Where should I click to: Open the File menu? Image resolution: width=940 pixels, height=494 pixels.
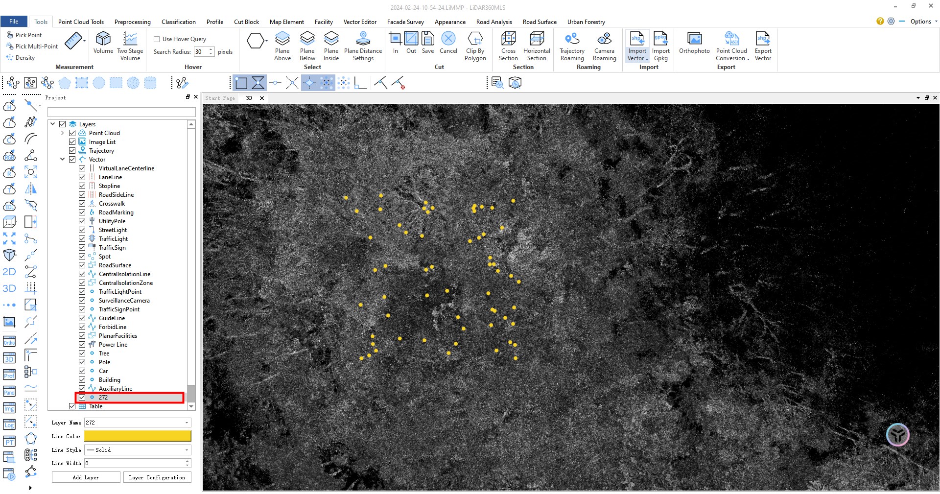click(x=14, y=22)
